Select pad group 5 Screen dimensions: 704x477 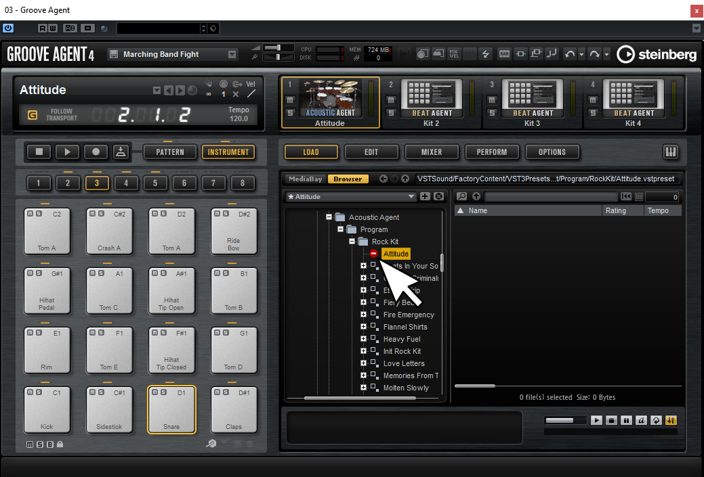tap(155, 183)
